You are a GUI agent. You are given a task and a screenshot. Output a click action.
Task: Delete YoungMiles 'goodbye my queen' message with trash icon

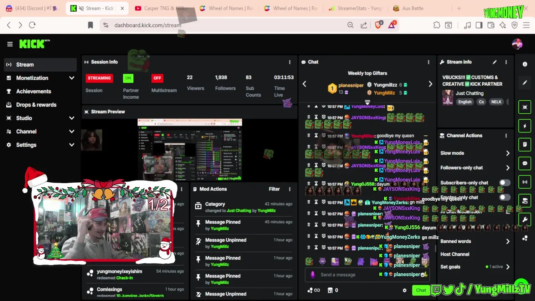pos(309,136)
